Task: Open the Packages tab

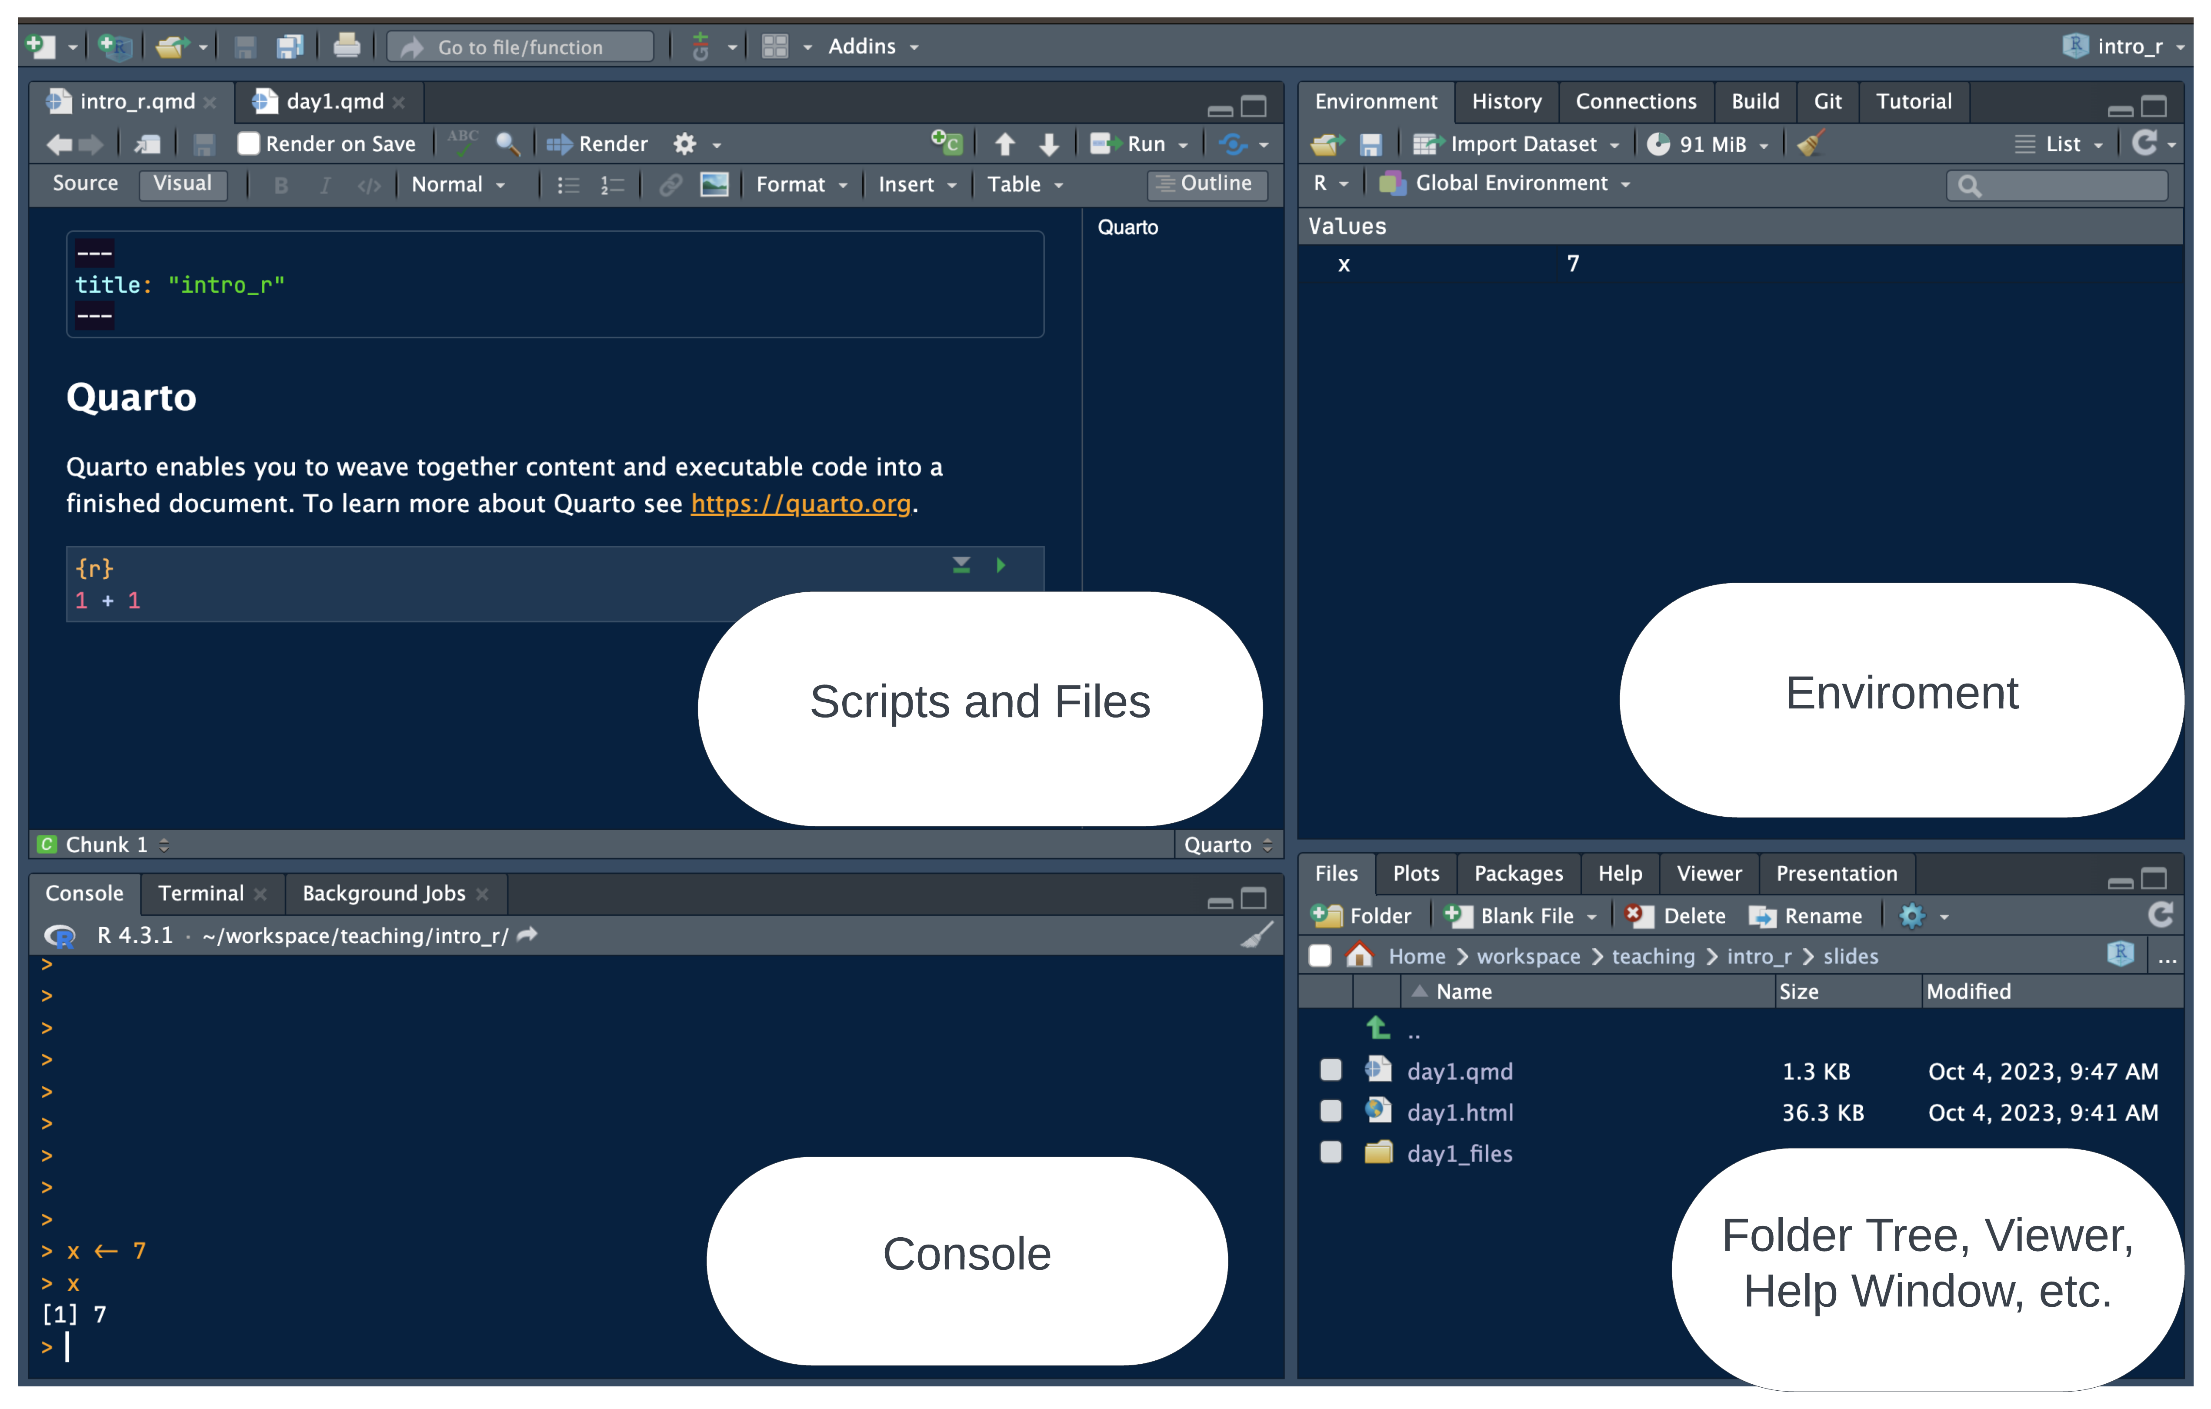Action: click(1518, 874)
